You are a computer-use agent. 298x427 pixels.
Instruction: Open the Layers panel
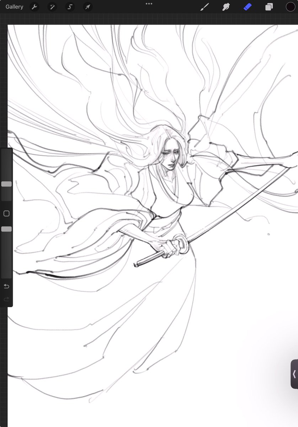point(269,7)
